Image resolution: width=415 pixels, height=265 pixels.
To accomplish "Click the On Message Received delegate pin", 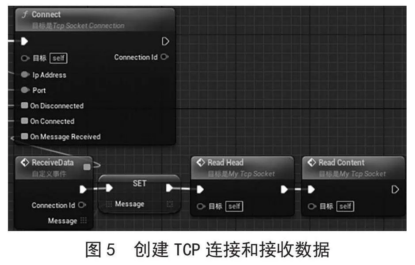I will (x=24, y=136).
